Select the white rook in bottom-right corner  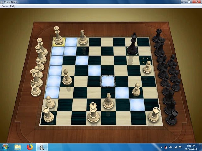[154, 114]
